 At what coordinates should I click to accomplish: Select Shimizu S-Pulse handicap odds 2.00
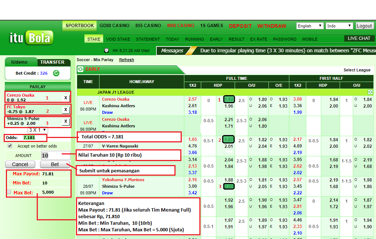tap(229, 186)
